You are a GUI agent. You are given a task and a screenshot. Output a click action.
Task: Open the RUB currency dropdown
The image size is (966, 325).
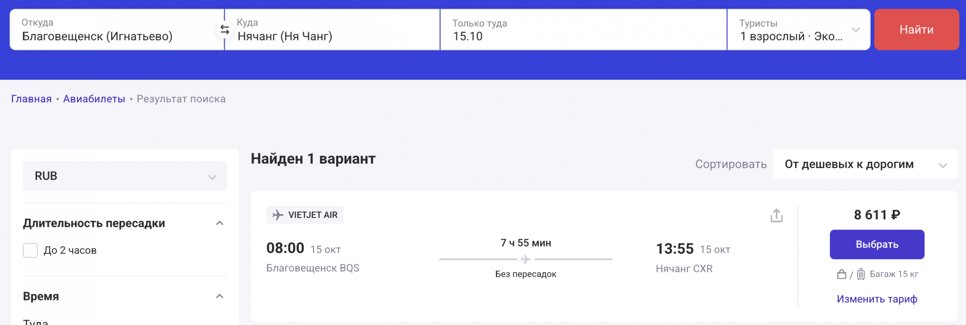point(125,176)
